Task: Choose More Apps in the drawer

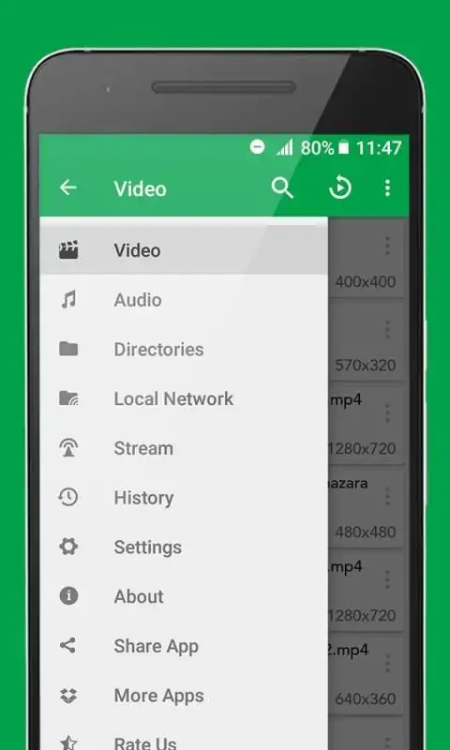Action: pyautogui.click(x=184, y=695)
